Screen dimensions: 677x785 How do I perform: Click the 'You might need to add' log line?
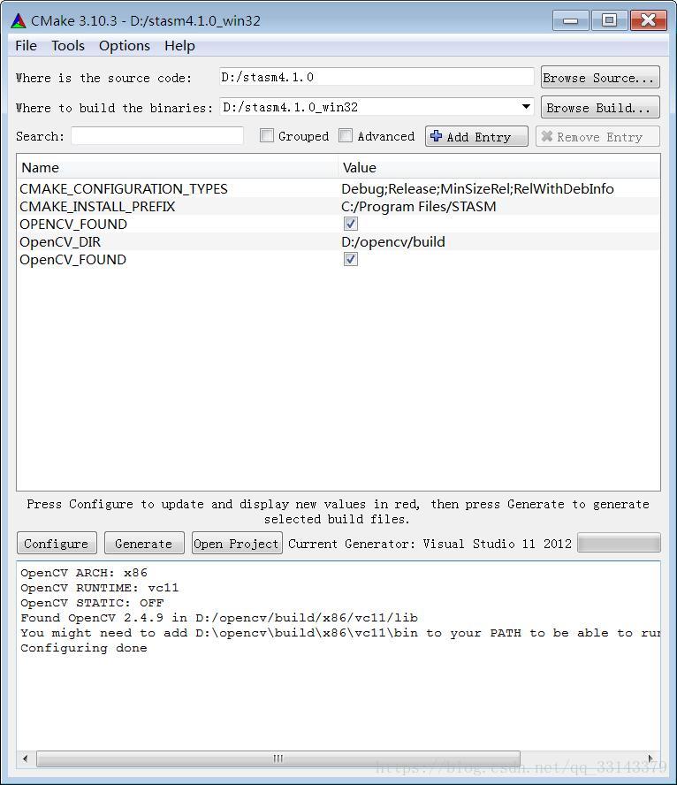click(340, 633)
